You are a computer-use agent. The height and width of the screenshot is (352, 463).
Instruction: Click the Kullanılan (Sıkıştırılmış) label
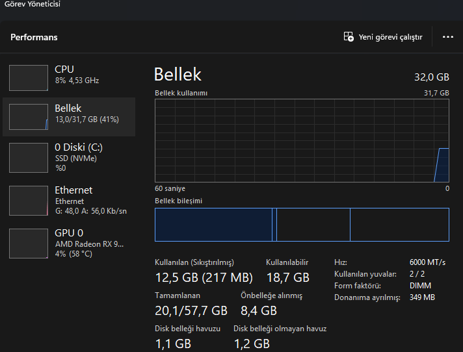[x=194, y=262]
